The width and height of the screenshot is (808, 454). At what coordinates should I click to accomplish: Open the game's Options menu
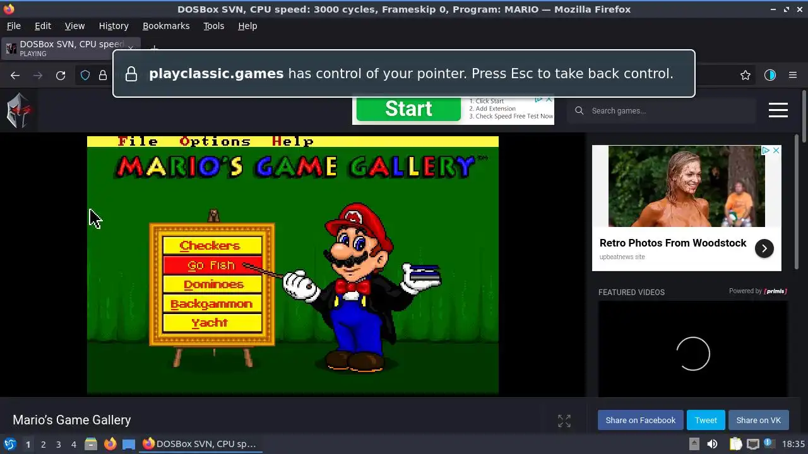pos(215,141)
